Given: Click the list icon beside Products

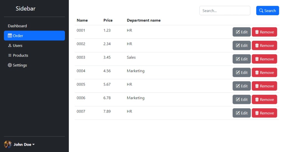Looking at the screenshot, I should [x=10, y=55].
